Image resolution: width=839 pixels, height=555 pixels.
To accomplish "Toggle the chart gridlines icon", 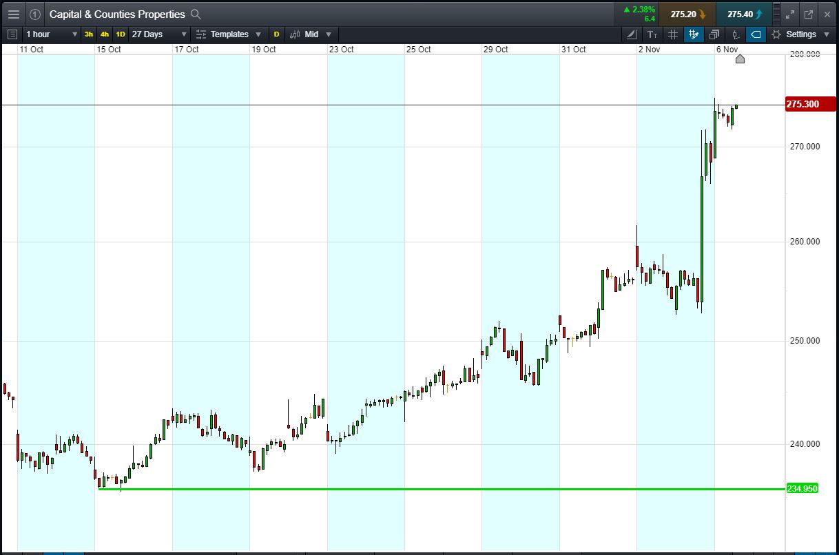I will pos(673,34).
